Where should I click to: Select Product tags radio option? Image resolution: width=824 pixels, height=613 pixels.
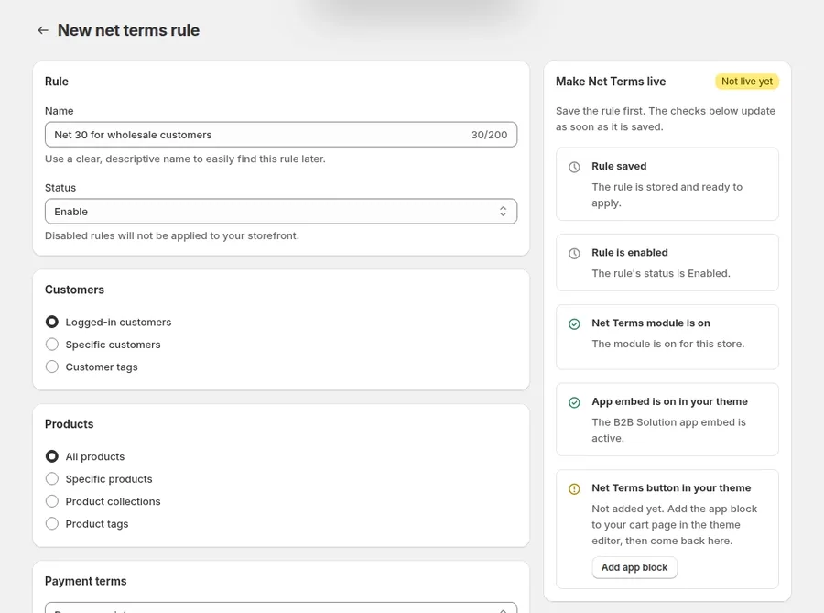pyautogui.click(x=52, y=523)
